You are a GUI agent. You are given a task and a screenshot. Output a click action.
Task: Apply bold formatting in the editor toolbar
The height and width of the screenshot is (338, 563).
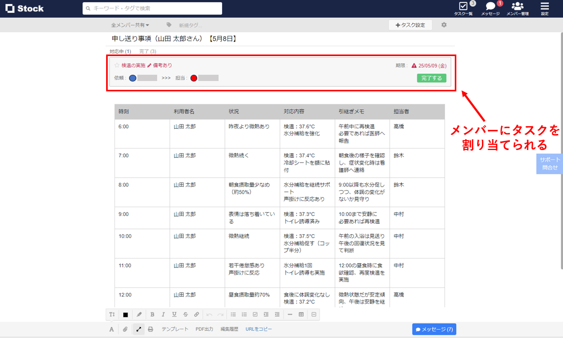pos(152,314)
